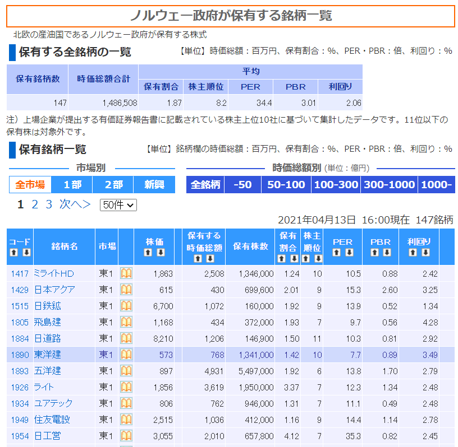Click the 次へ> next page link
The image size is (458, 447).
75,204
